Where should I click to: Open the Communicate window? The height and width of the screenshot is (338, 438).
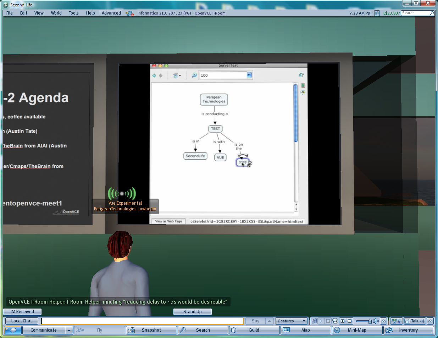tap(44, 330)
